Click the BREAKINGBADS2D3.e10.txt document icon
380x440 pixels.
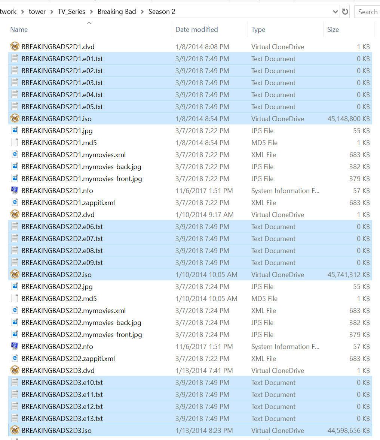click(x=15, y=382)
